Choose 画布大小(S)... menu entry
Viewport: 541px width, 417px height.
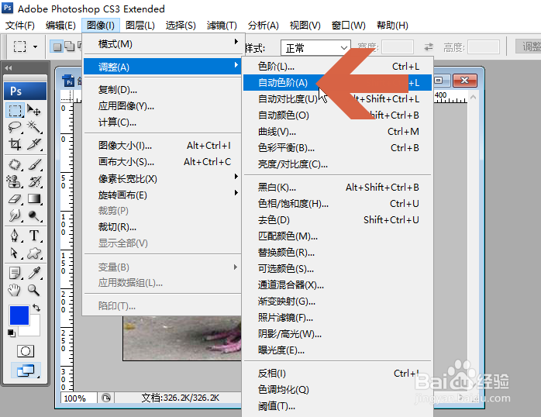point(164,162)
